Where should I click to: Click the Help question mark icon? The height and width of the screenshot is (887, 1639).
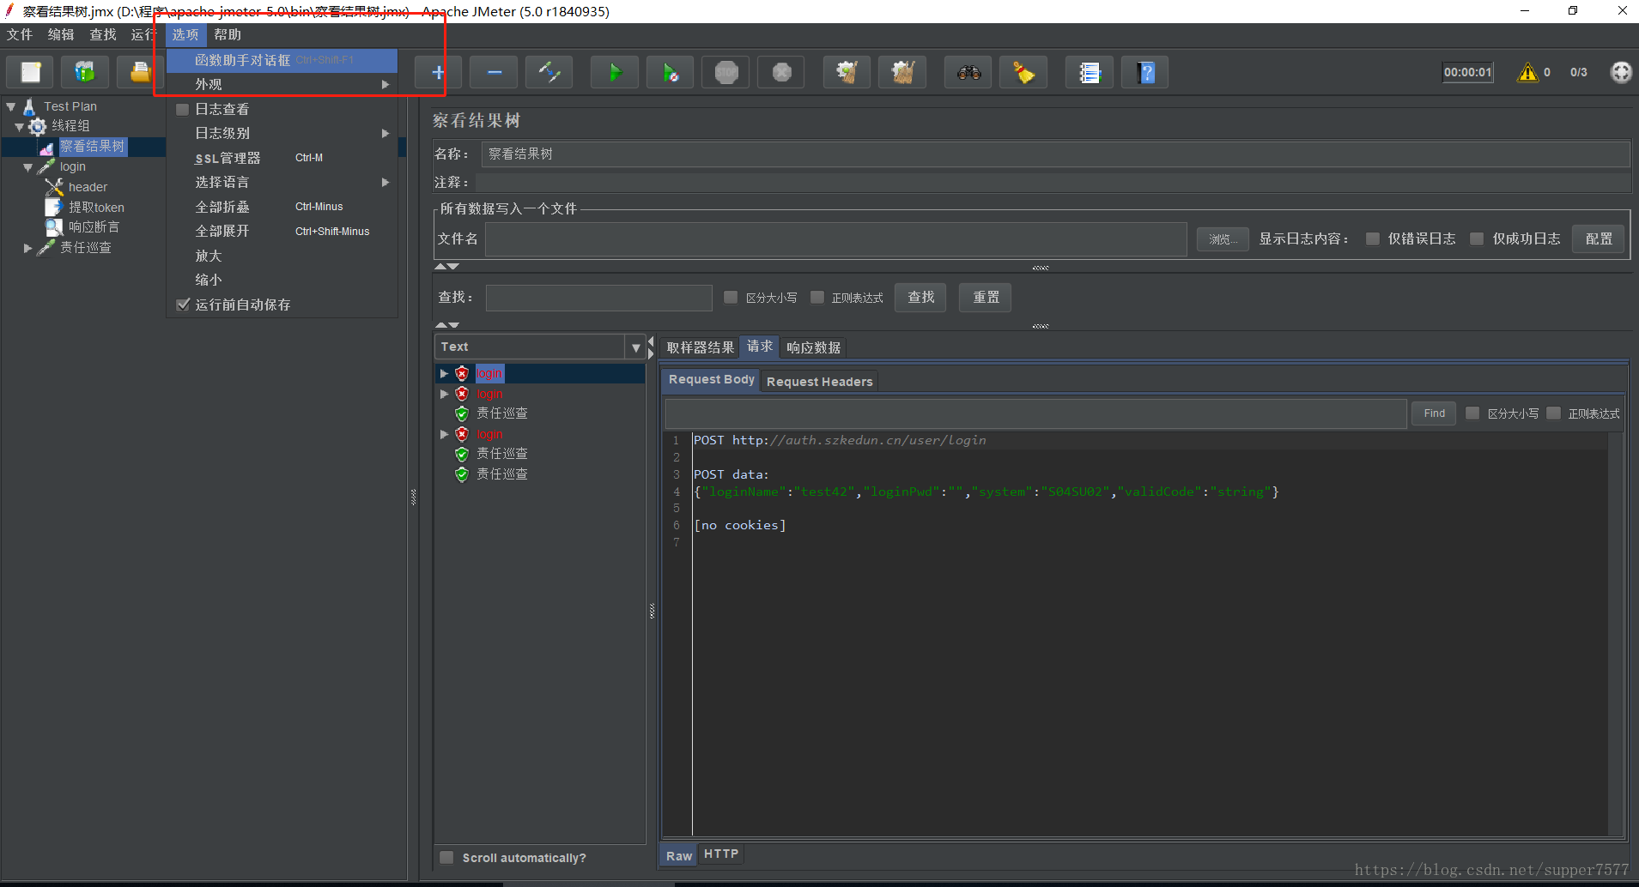[x=1145, y=72]
